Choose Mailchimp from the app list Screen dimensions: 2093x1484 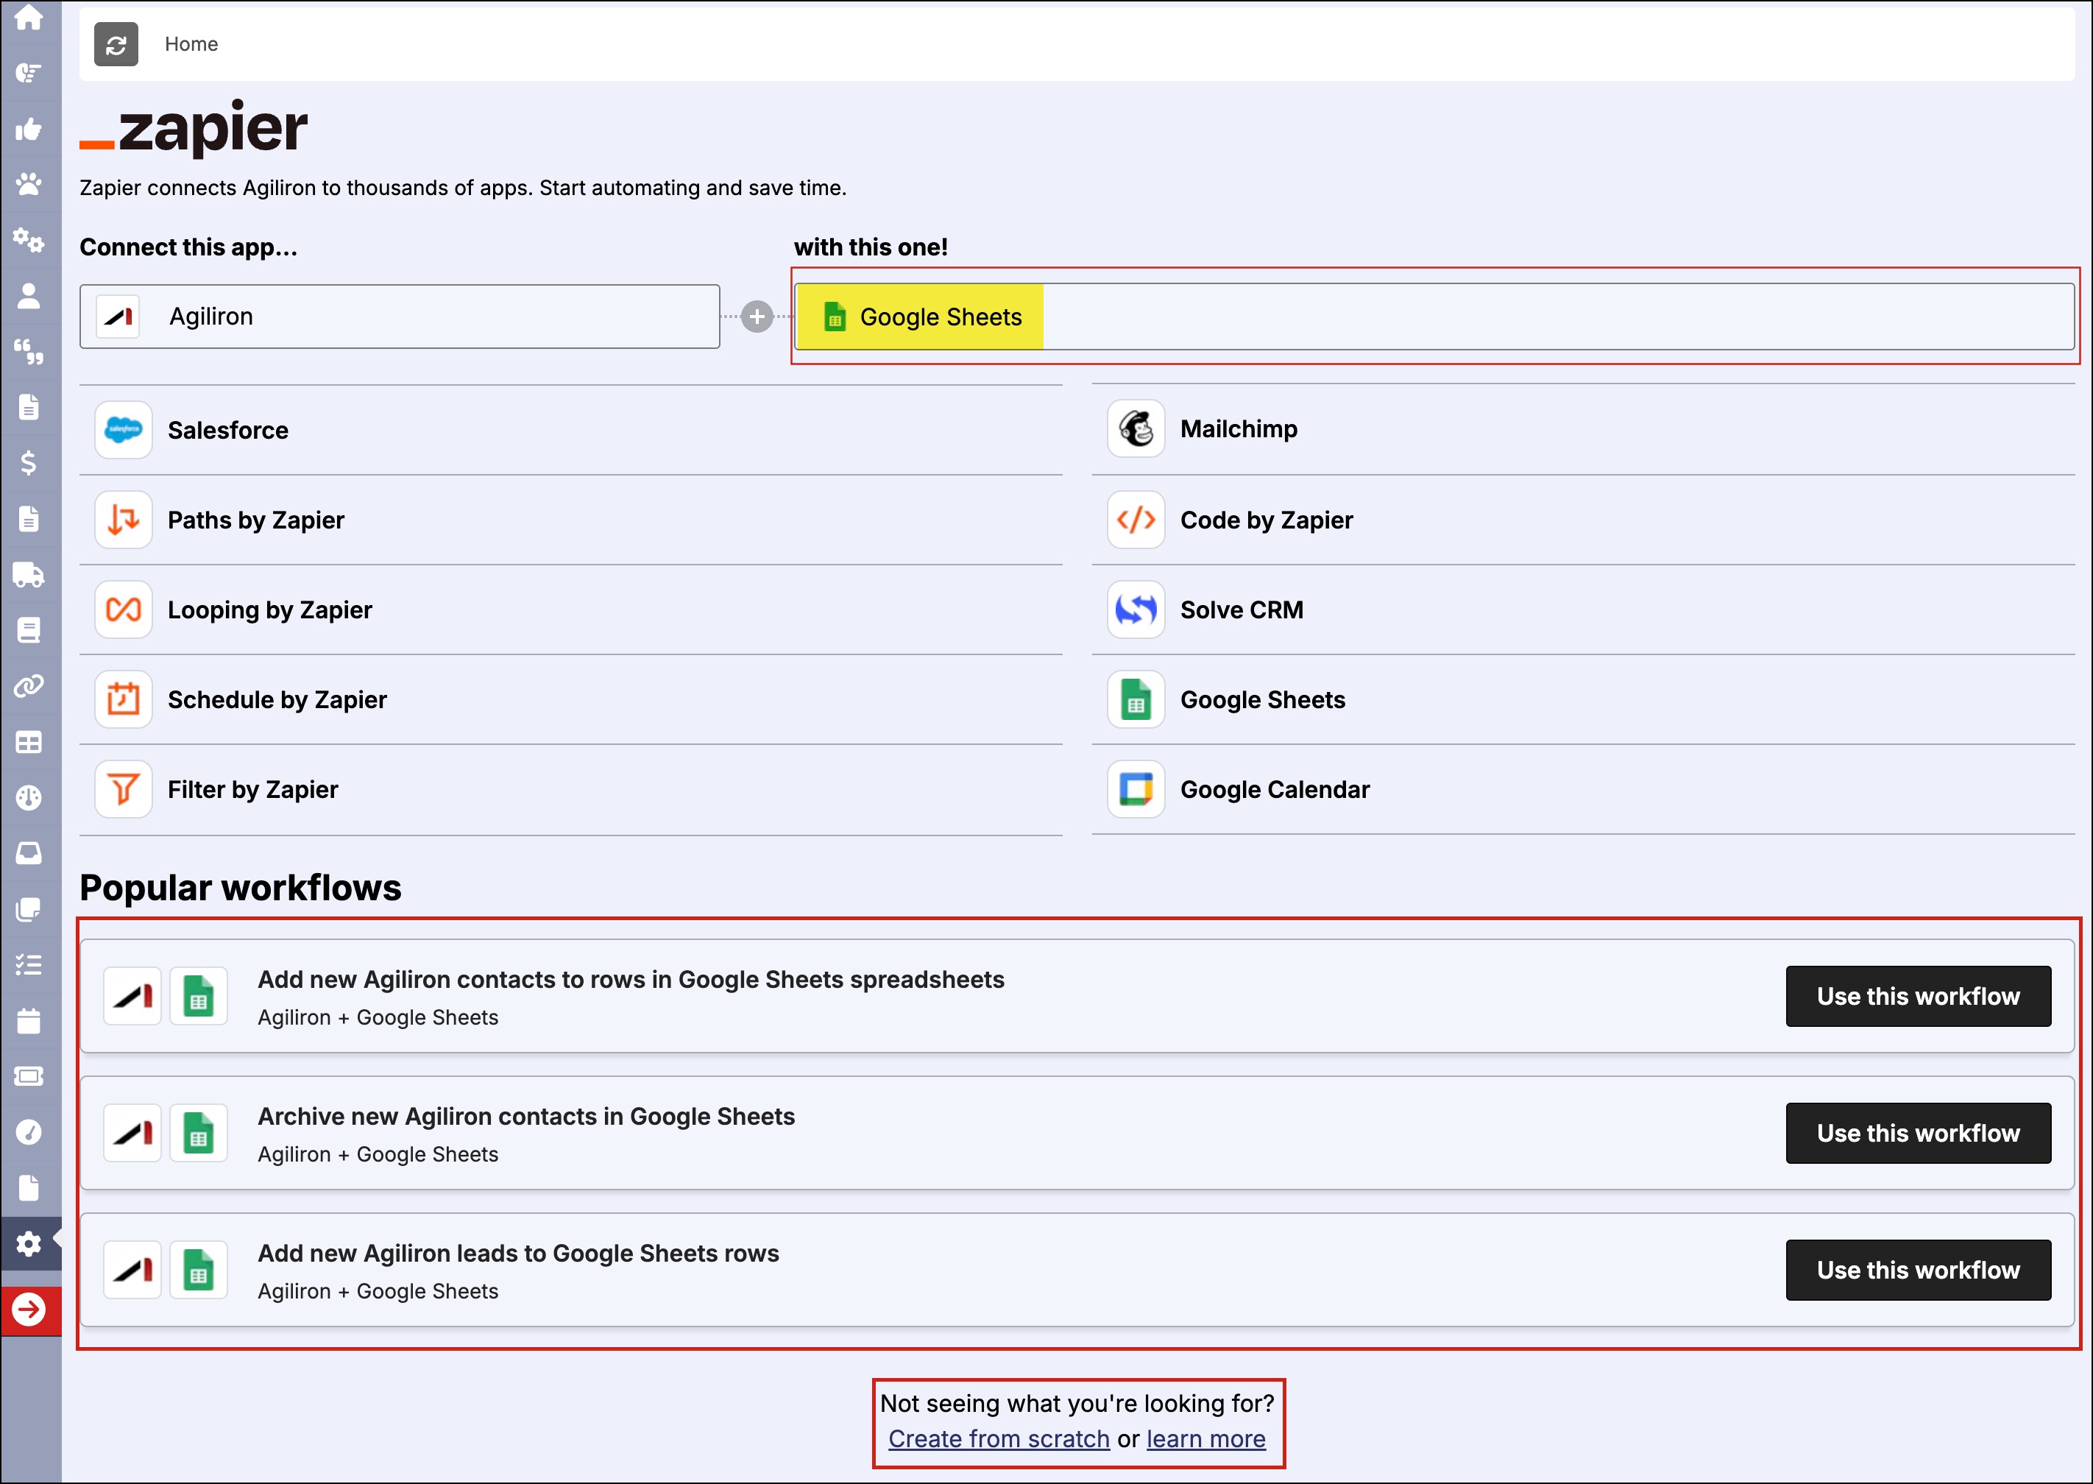click(1238, 428)
